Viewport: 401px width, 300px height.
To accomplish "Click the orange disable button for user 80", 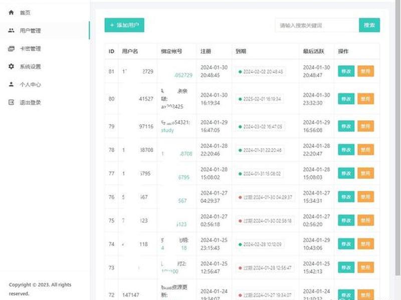I will click(365, 98).
